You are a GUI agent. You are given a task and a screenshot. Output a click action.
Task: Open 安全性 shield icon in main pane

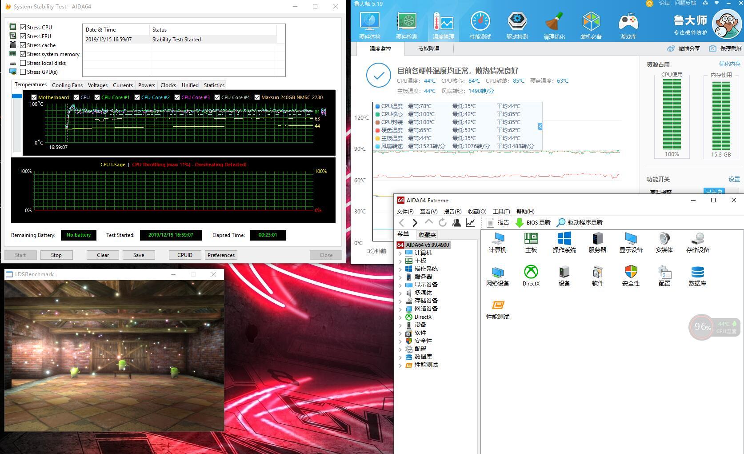[631, 276]
